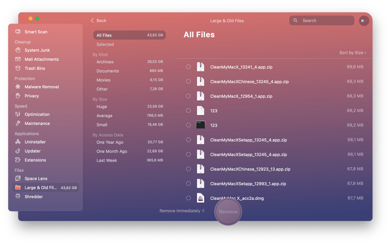Image resolution: width=391 pixels, height=245 pixels.
Task: Click the round Remove button
Action: point(228,212)
